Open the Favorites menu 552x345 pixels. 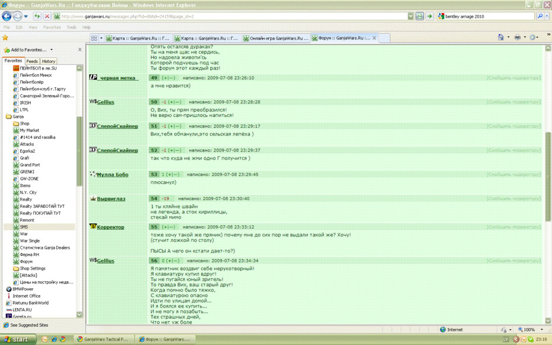[52, 27]
